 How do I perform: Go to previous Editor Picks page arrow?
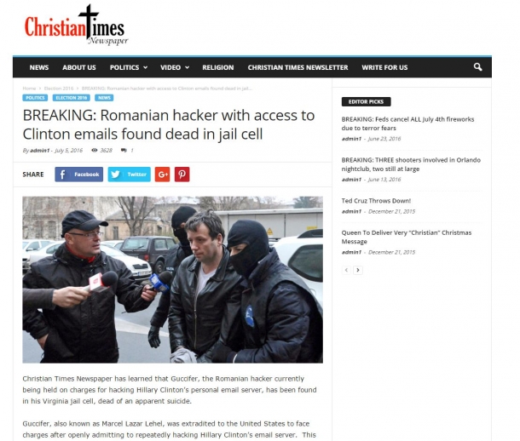tap(346, 270)
